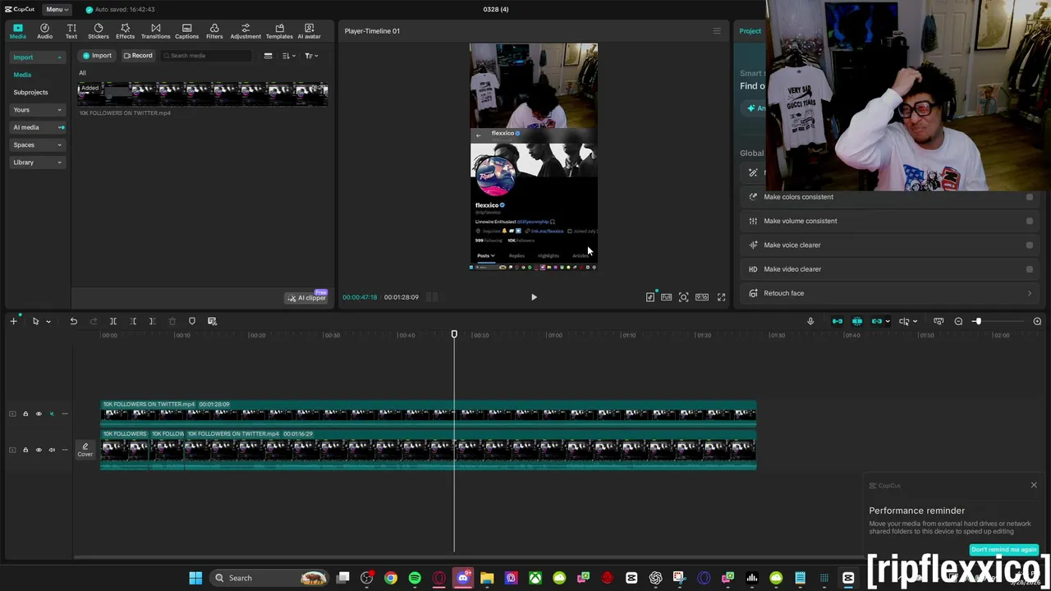This screenshot has width=1051, height=591.
Task: Toggle visibility eye on lower main track
Action: pyautogui.click(x=39, y=450)
